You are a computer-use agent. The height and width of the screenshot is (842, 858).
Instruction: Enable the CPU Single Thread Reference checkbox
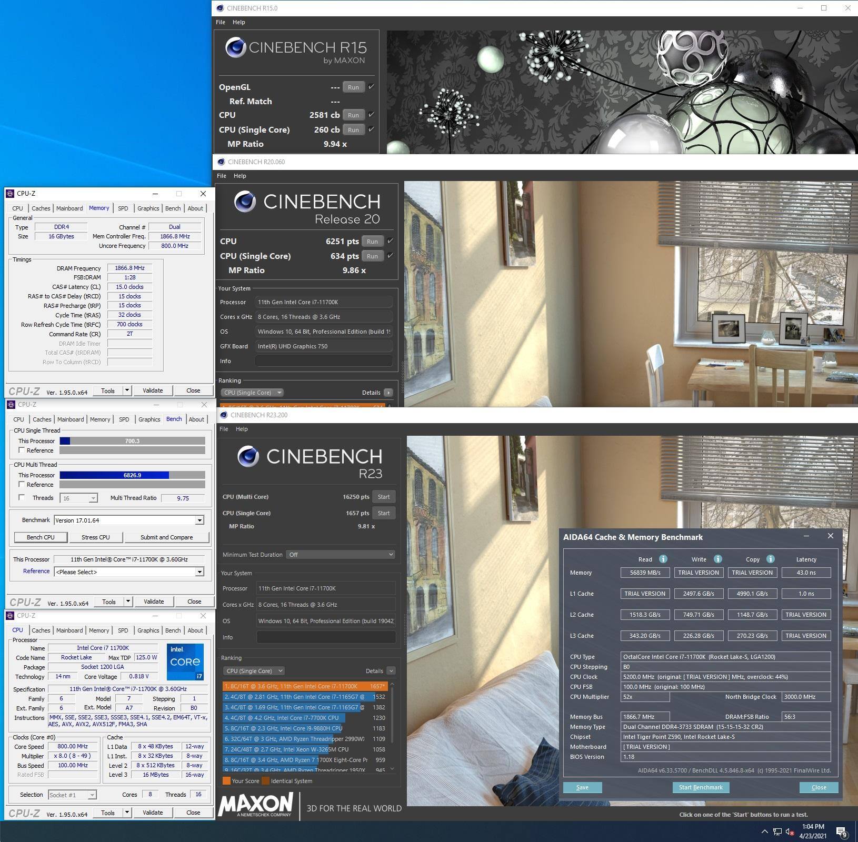click(x=22, y=450)
